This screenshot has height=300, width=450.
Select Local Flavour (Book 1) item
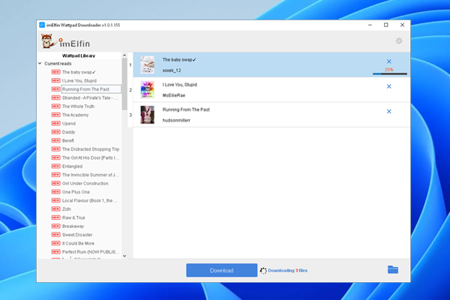90,200
